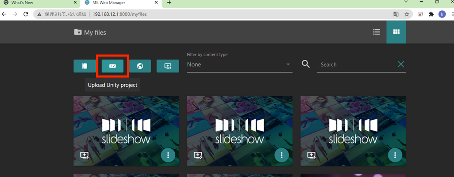Click the not-secure warning icon in address bar
This screenshot has width=454, height=177.
(40, 14)
